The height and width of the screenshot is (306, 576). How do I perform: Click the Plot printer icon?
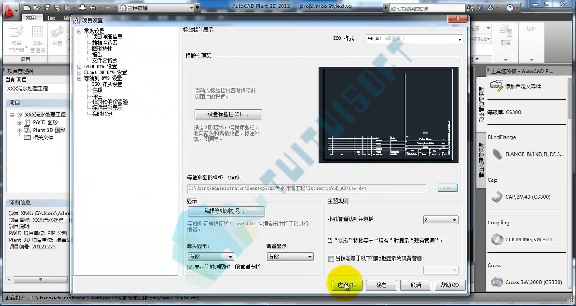(83, 8)
